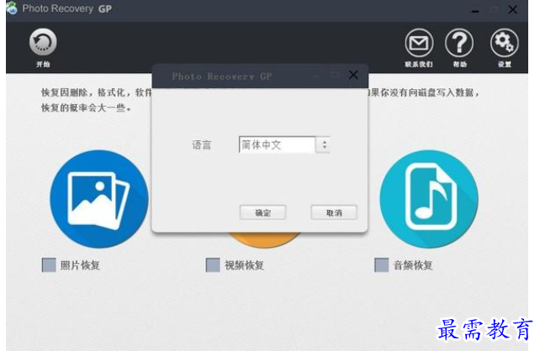The image size is (540, 356).
Task: Click the 简体中文 language field
Action: click(278, 145)
